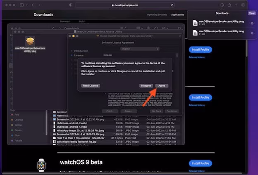Click the licence text scrollbar in installer
This screenshot has height=175, width=258.
coord(177,55)
